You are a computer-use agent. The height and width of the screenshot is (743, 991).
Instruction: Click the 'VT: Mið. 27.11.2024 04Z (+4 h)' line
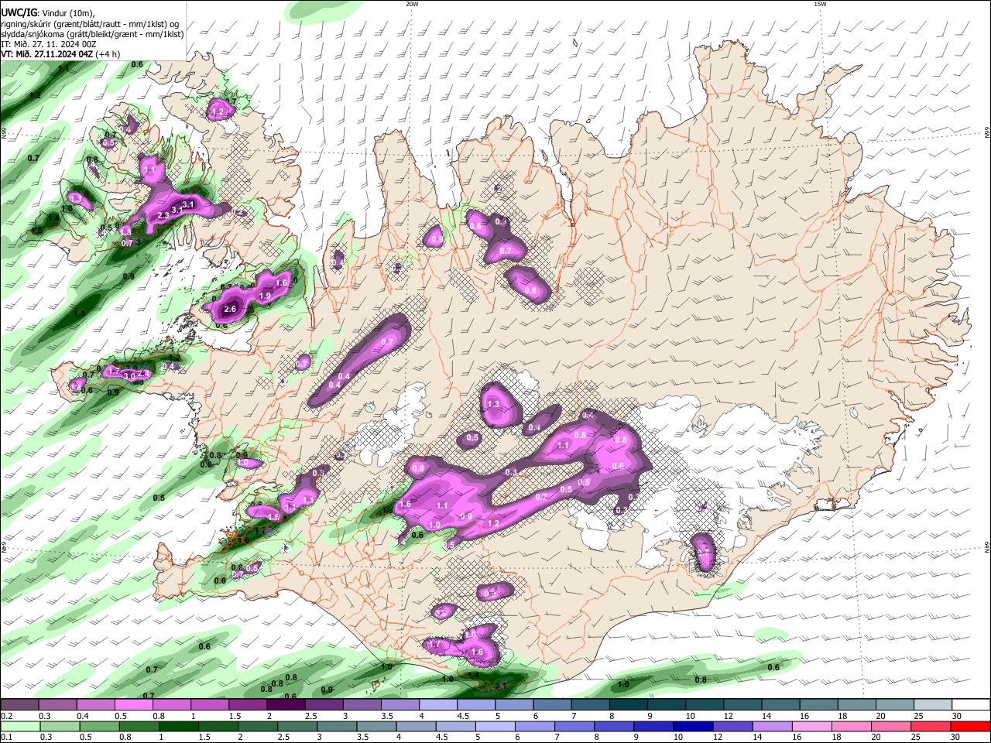pyautogui.click(x=60, y=54)
